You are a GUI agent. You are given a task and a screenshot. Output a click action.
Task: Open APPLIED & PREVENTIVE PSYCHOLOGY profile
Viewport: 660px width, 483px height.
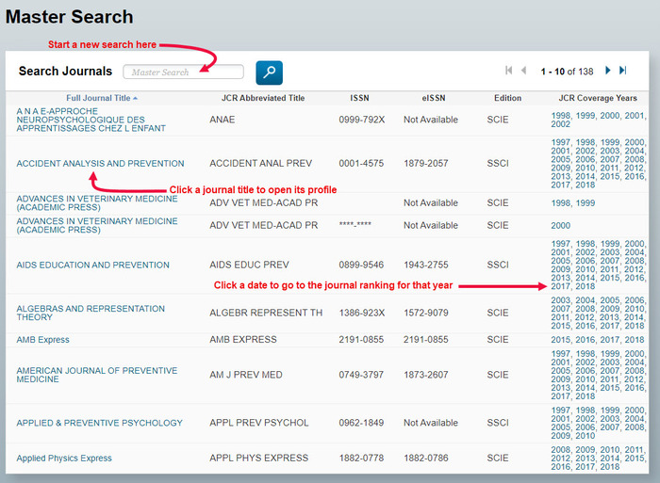pyautogui.click(x=99, y=423)
